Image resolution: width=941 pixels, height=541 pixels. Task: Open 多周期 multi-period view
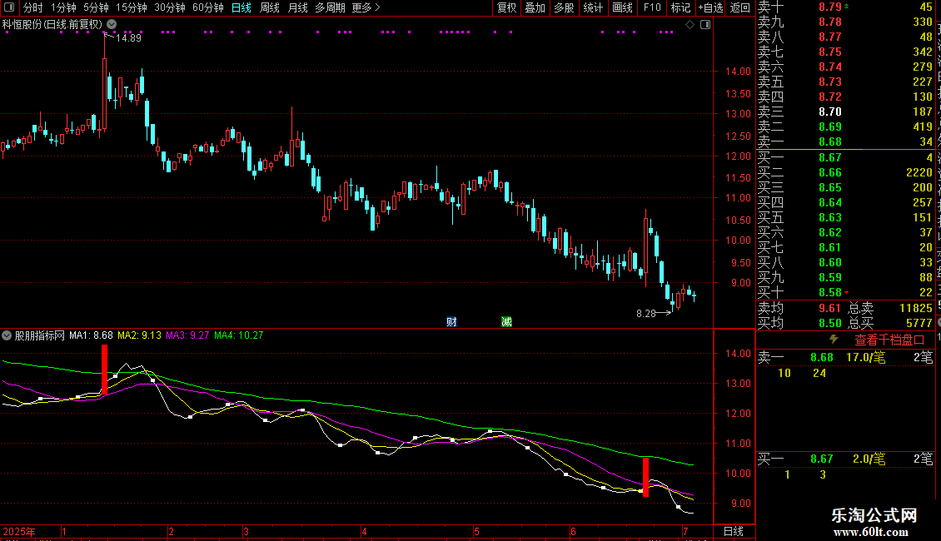[330, 7]
